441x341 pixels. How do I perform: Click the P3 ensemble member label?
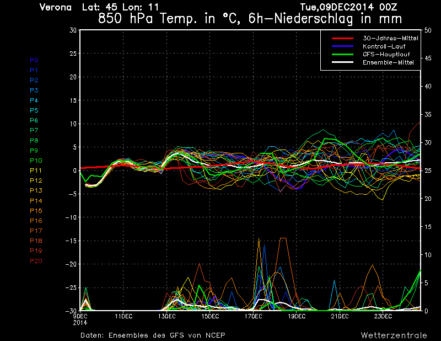pyautogui.click(x=34, y=90)
